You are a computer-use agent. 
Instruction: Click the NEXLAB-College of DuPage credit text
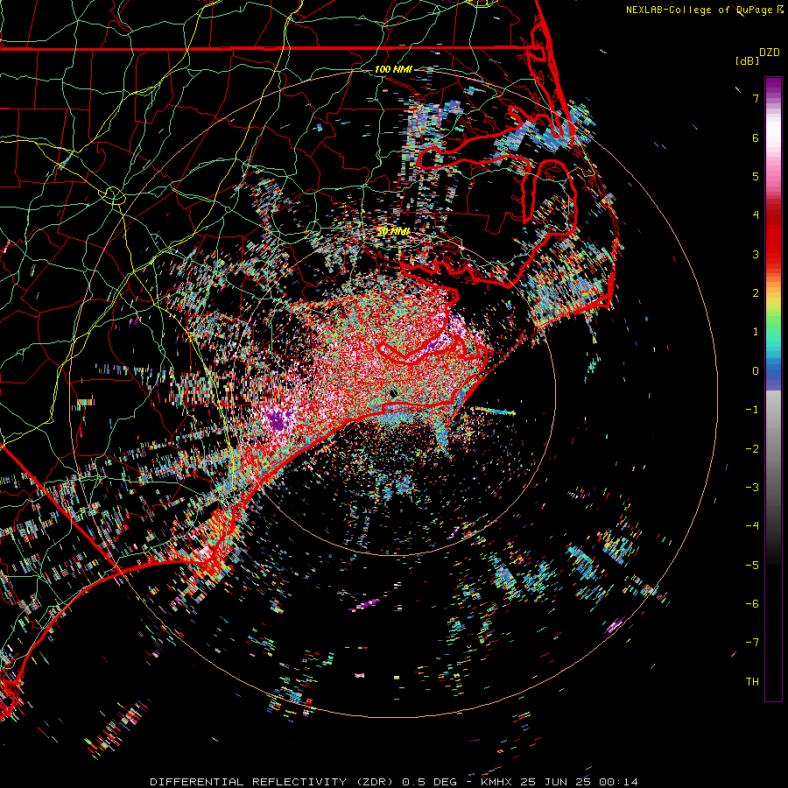(x=703, y=10)
